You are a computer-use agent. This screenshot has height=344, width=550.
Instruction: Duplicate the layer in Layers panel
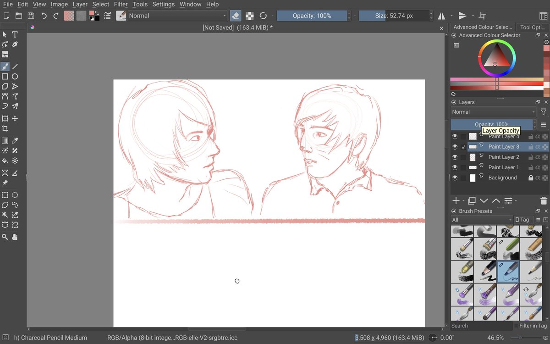[x=472, y=201]
